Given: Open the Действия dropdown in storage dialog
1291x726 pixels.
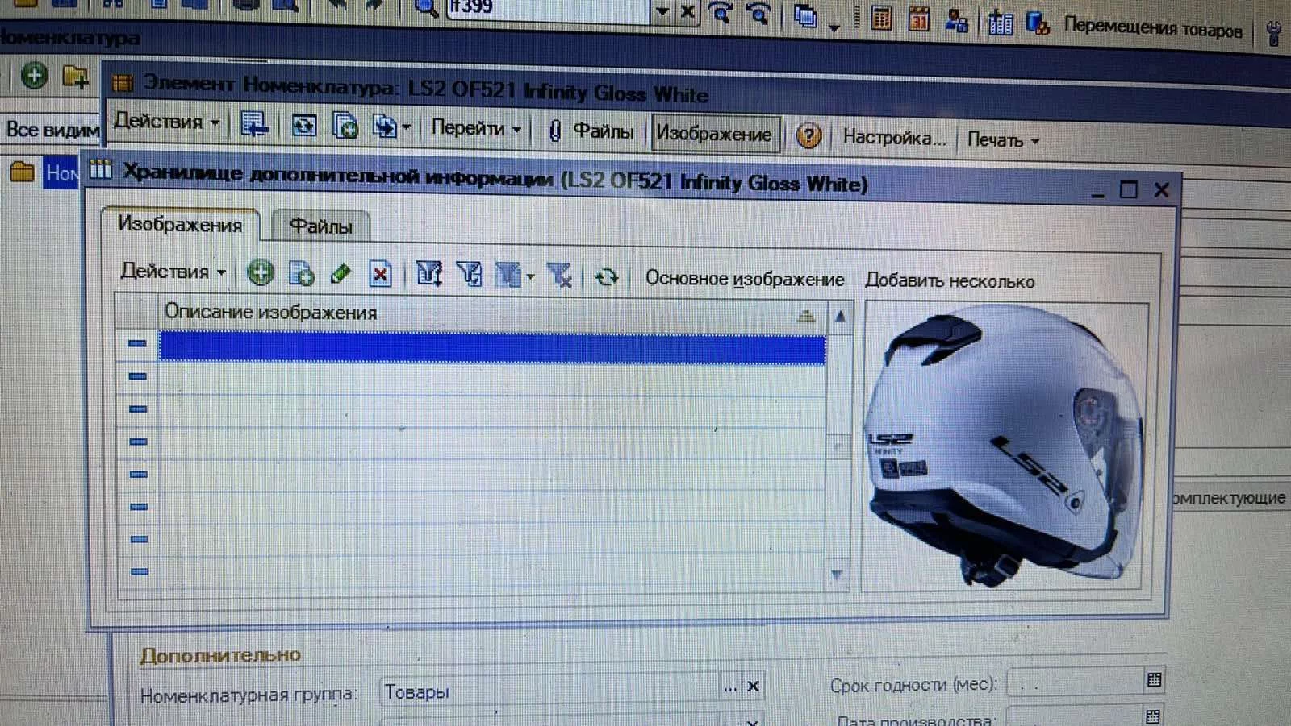Looking at the screenshot, I should tap(173, 272).
